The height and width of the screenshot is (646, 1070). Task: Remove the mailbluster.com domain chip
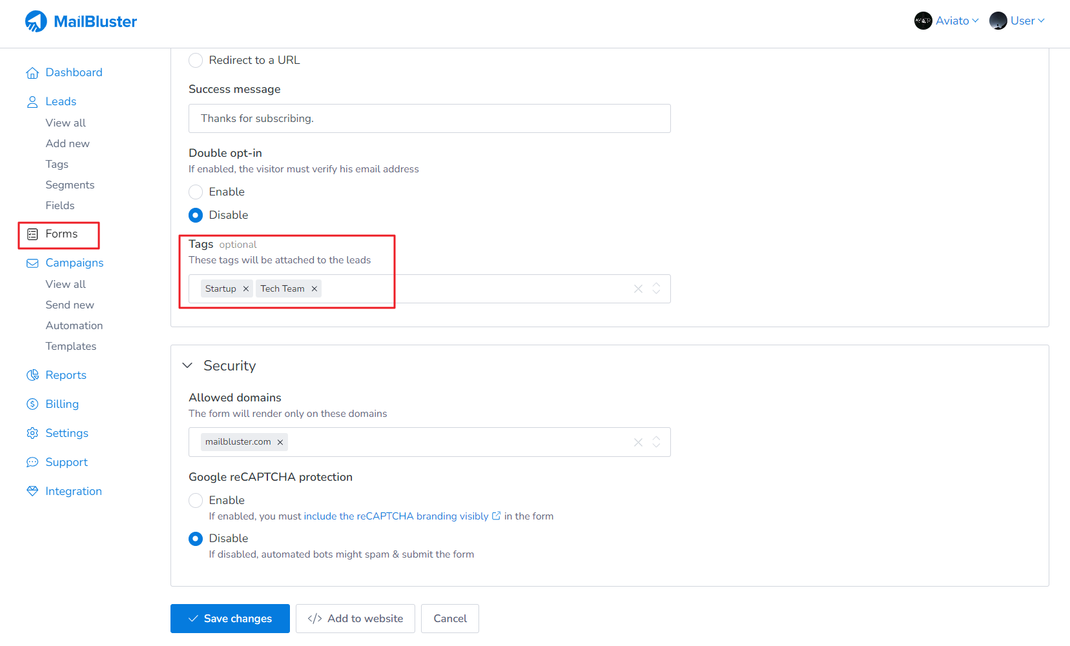pyautogui.click(x=280, y=442)
